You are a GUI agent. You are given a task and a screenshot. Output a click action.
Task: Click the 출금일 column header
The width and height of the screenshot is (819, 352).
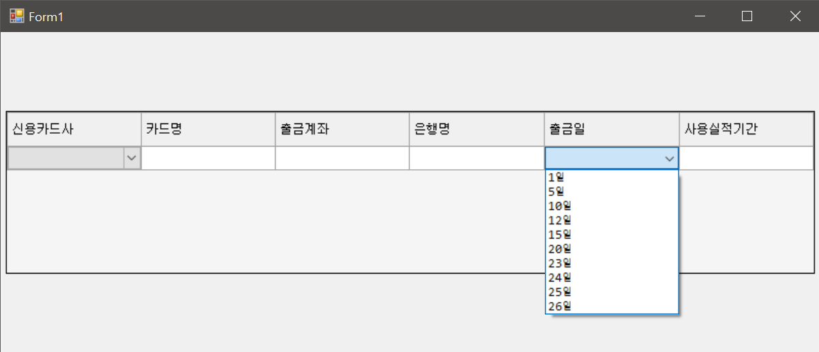612,129
